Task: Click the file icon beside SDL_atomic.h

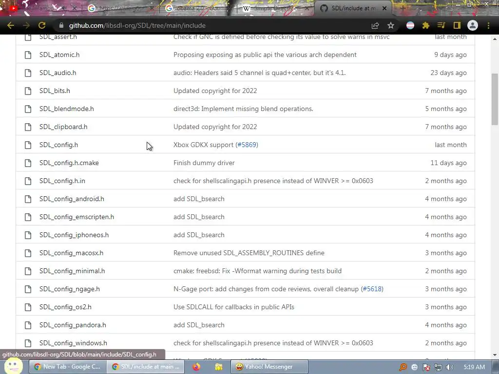Action: click(28, 55)
